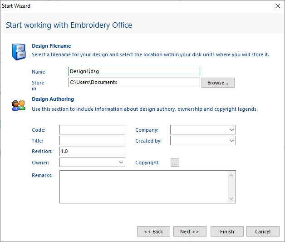Click Remarks scrollbar up arrow
This screenshot has height=242, width=285.
pyautogui.click(x=231, y=175)
